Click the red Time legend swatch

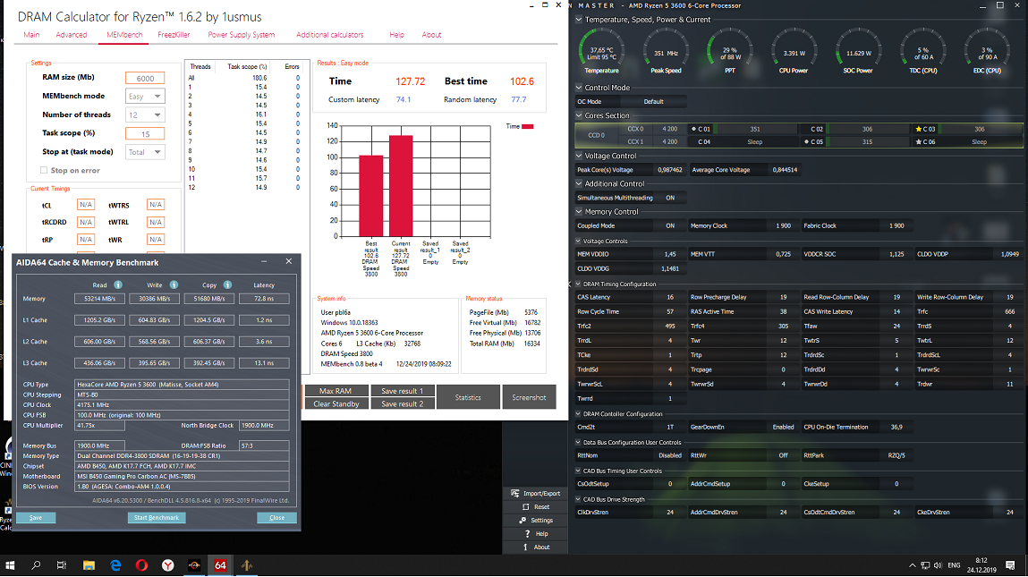(x=527, y=126)
